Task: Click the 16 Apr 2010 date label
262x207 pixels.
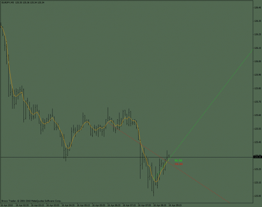Action: point(7,205)
